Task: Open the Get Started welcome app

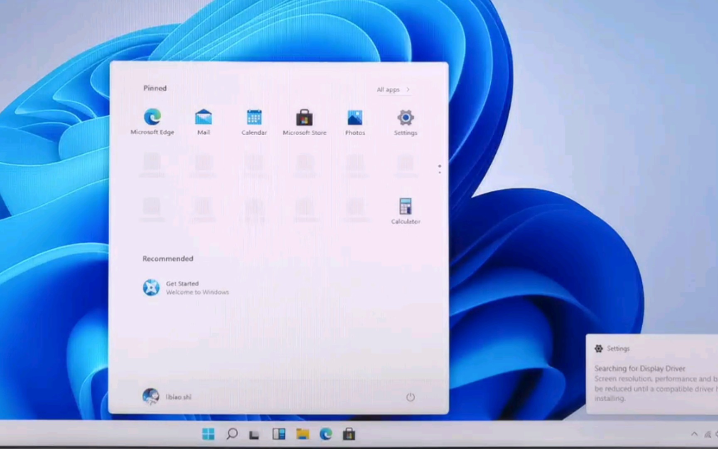Action: [x=185, y=287]
